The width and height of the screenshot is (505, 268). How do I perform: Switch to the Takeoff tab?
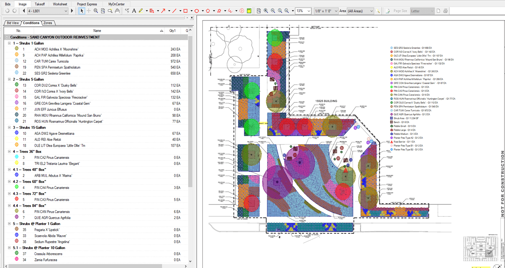point(40,3)
